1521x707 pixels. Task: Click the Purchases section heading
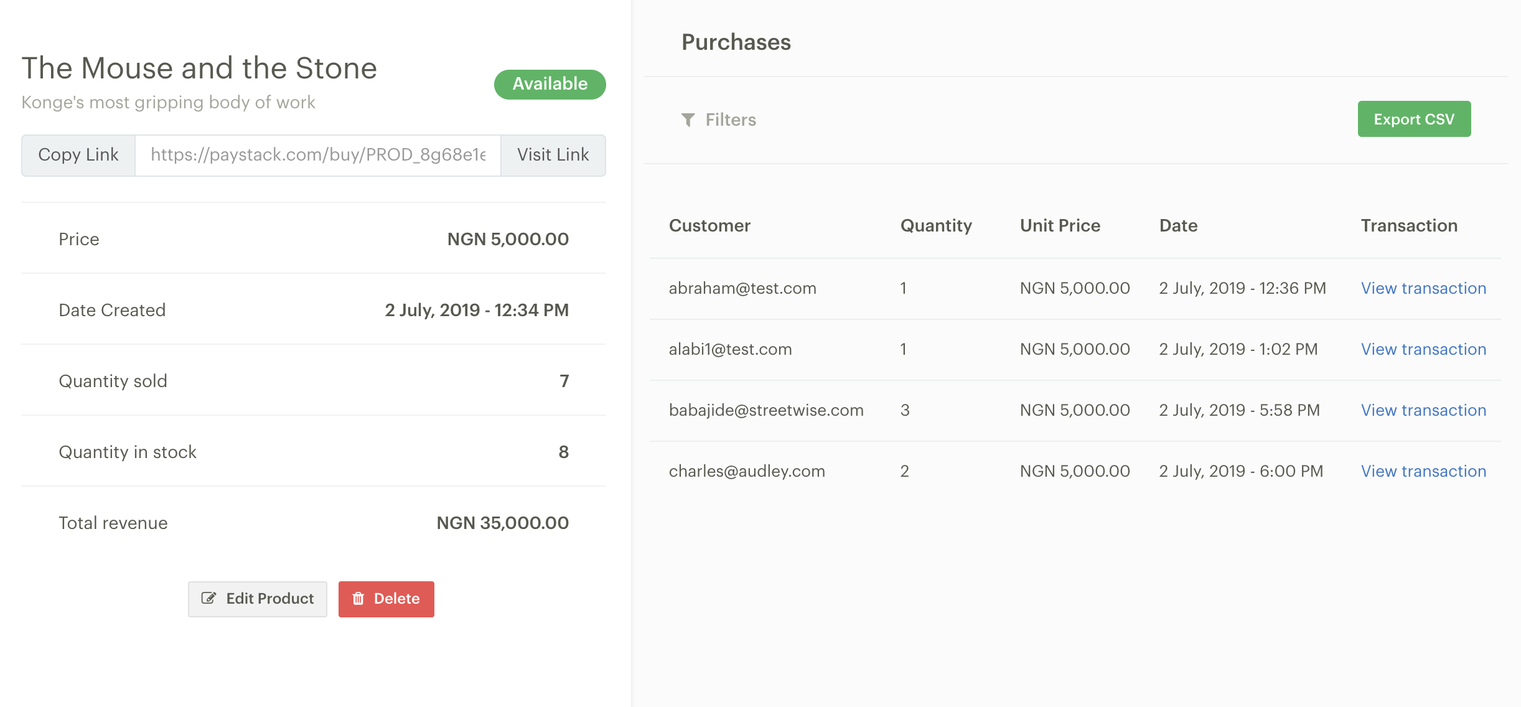pyautogui.click(x=736, y=42)
